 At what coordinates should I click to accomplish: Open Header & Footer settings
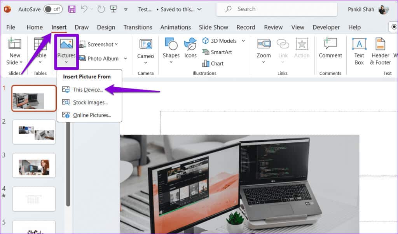[x=380, y=51]
